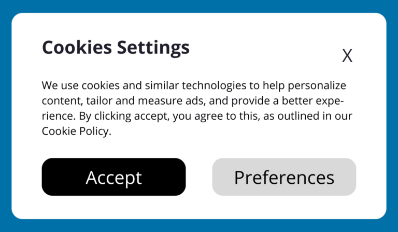This screenshot has width=398, height=232.
Task: Click the word "Policy" in the last line
Action: coord(94,132)
